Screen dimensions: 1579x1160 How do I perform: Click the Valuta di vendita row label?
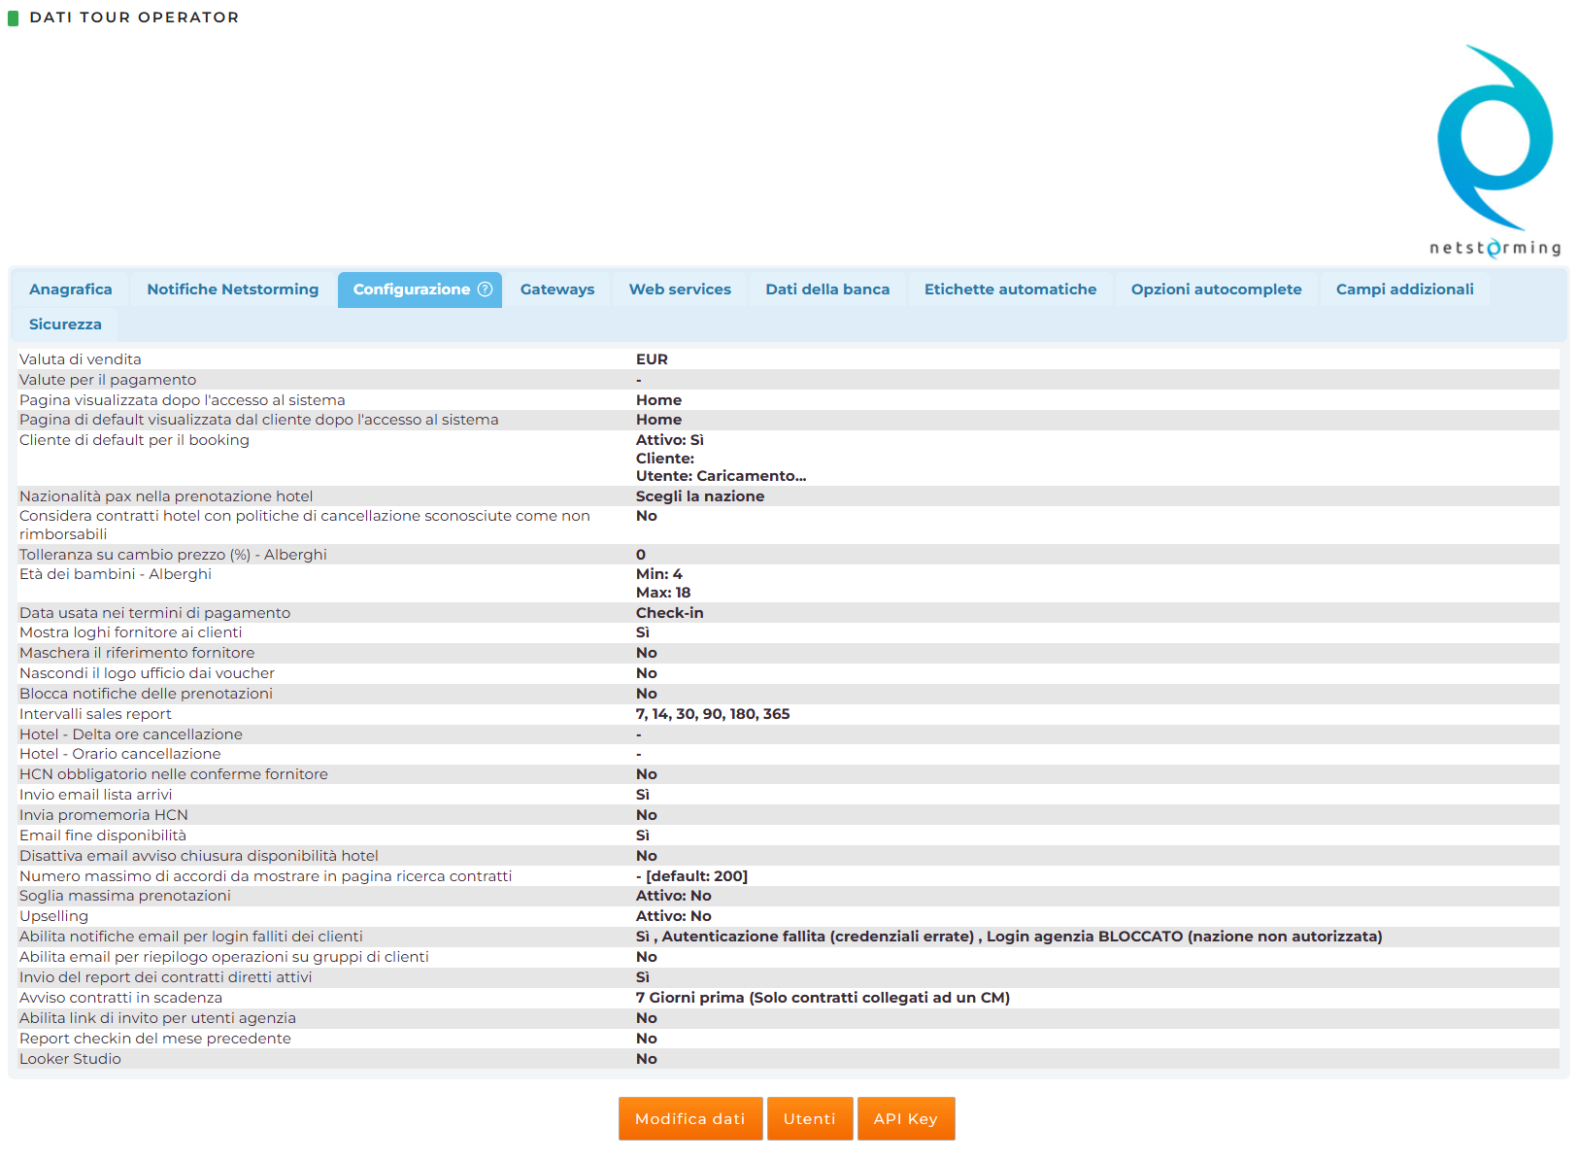81,359
